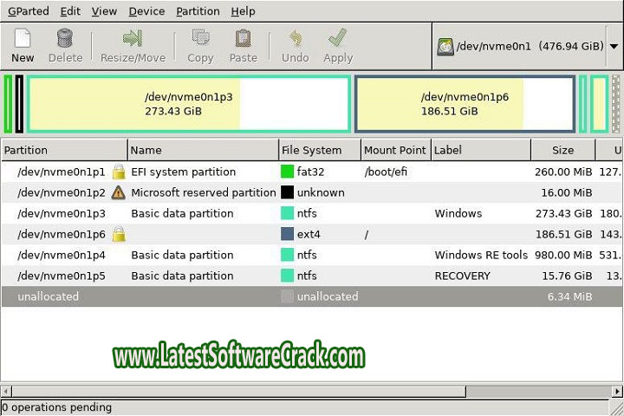Open the View menu
Viewport: 624px width, 416px height.
(104, 11)
